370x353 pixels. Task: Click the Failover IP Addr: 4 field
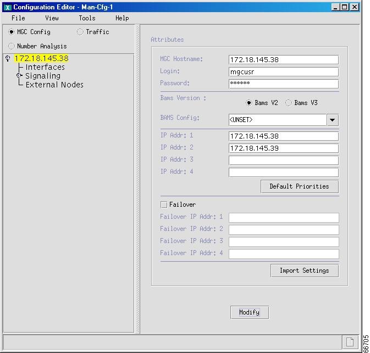pyautogui.click(x=284, y=253)
